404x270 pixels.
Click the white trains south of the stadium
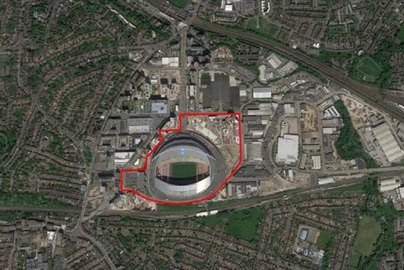coord(207,213)
